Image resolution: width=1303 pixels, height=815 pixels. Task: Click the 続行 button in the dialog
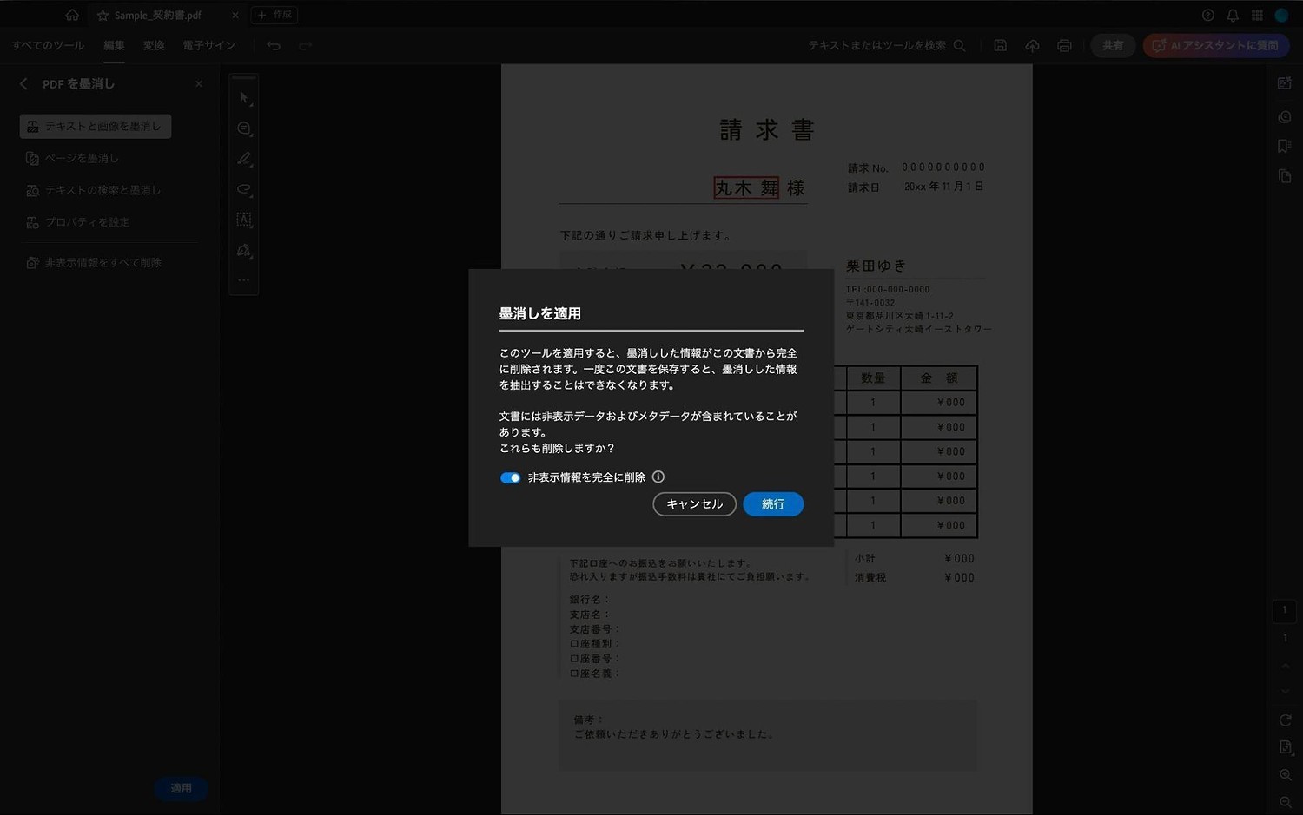pos(772,503)
